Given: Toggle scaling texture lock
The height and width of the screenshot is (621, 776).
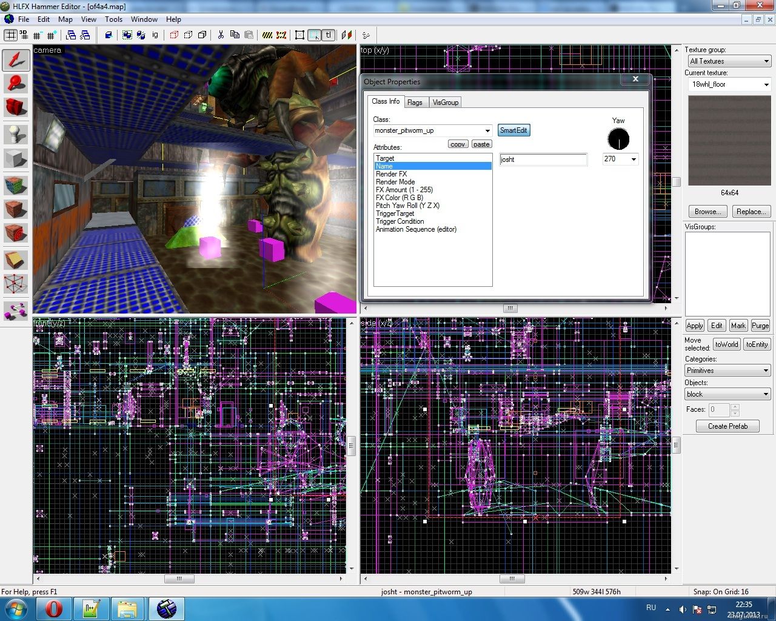Looking at the screenshot, I should point(347,35).
